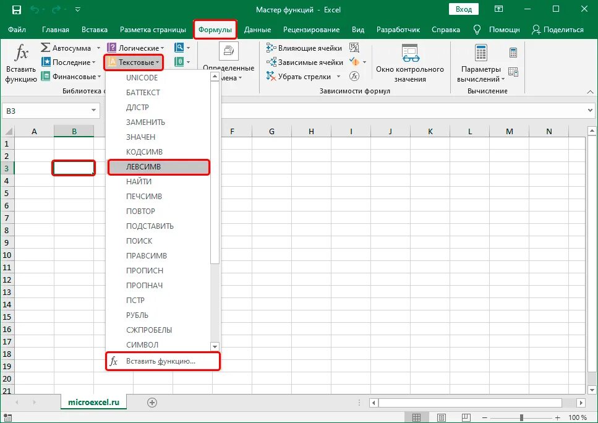Open Customize Quick Access Toolbar arrow
The width and height of the screenshot is (598, 423).
78,9
